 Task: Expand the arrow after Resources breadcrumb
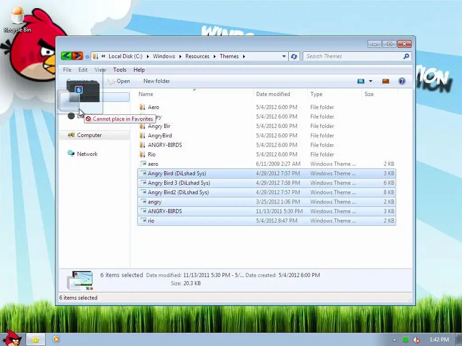pos(214,56)
